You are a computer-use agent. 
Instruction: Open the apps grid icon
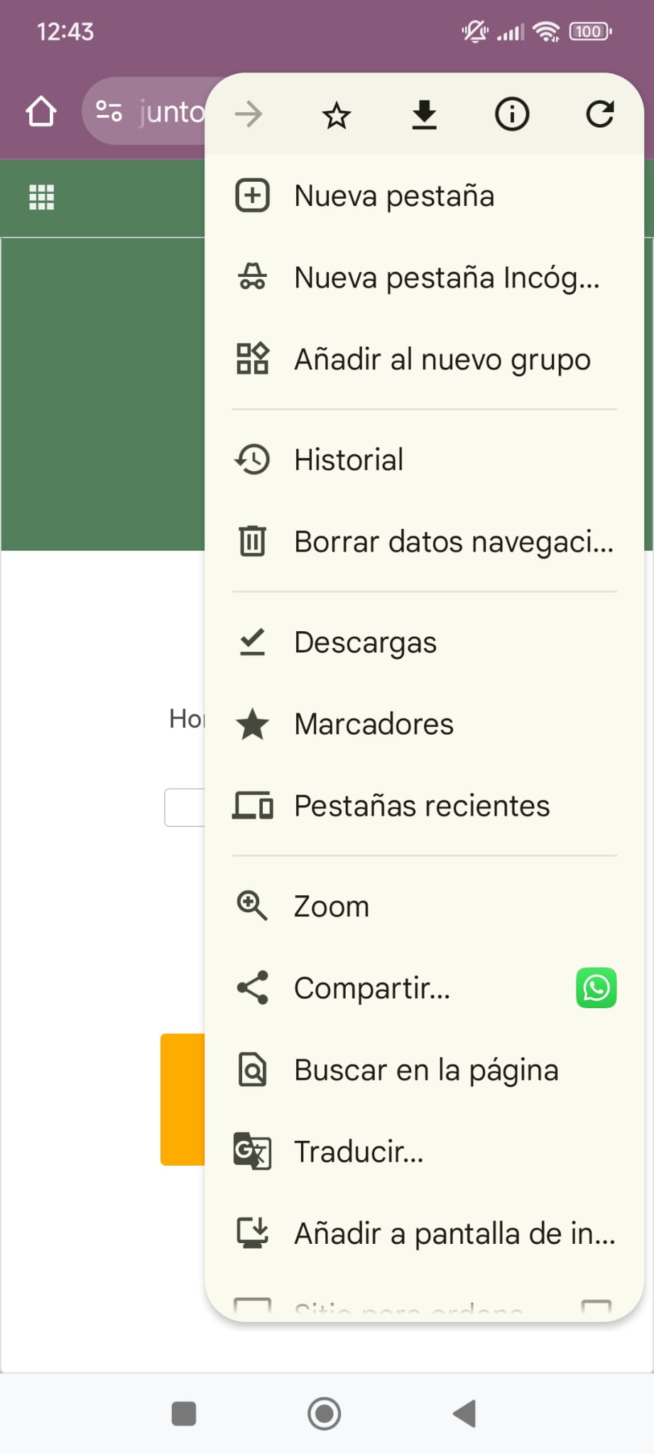point(41,197)
